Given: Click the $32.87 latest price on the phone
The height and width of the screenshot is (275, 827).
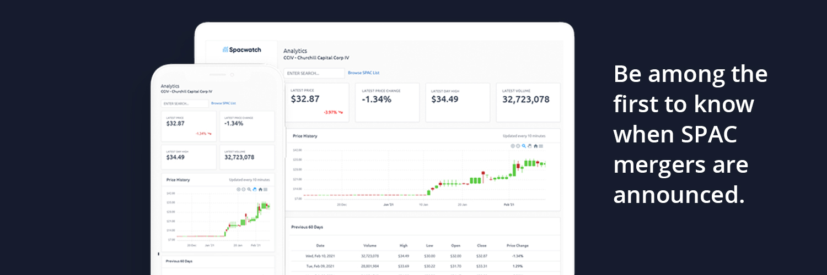Looking at the screenshot, I should click(x=175, y=123).
